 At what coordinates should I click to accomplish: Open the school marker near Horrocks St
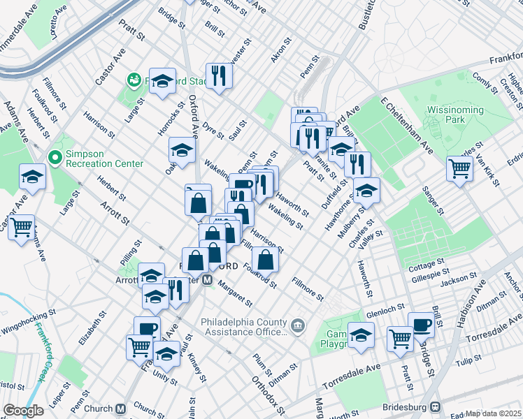181,150
